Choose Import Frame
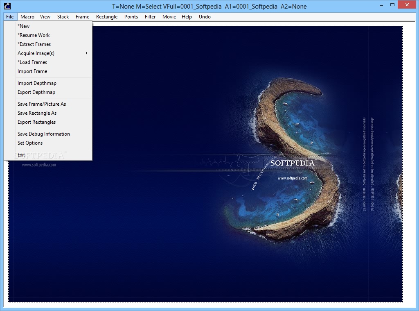Viewport: 419px width, 311px height. (48, 71)
